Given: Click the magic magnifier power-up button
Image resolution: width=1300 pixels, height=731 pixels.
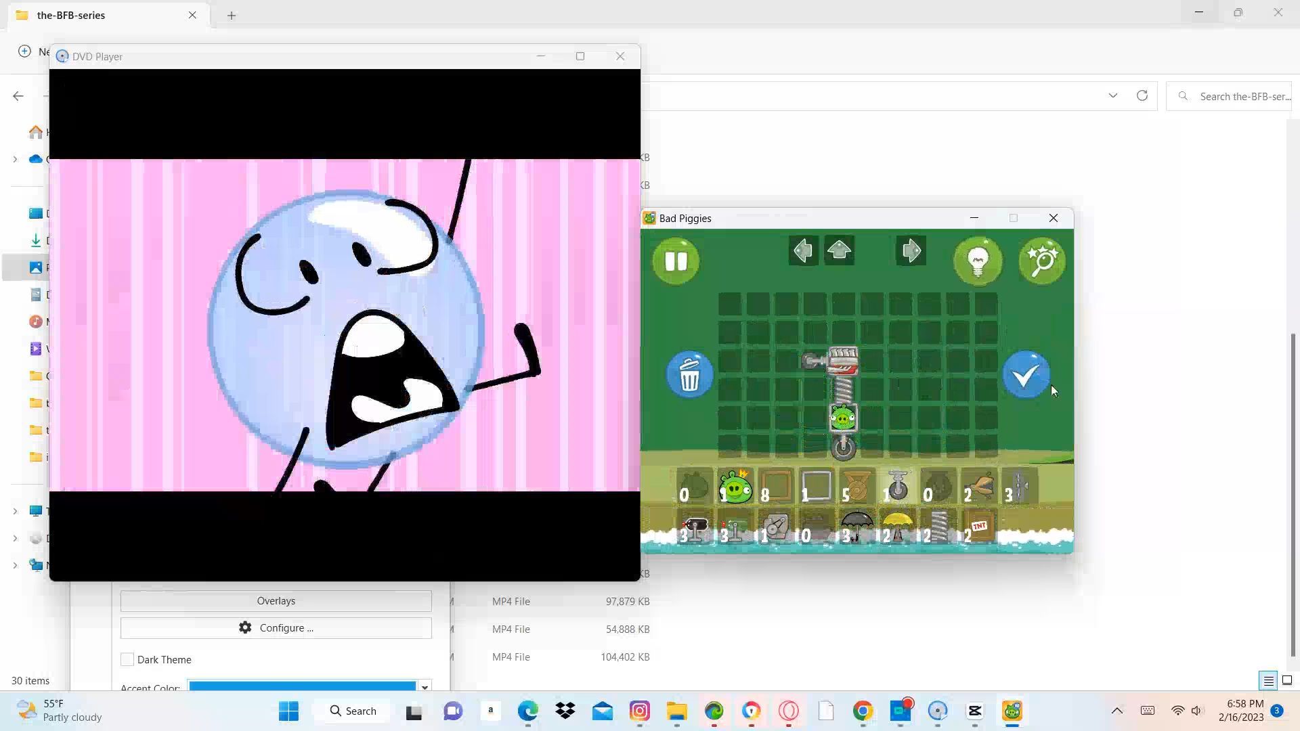Looking at the screenshot, I should [x=1042, y=261].
